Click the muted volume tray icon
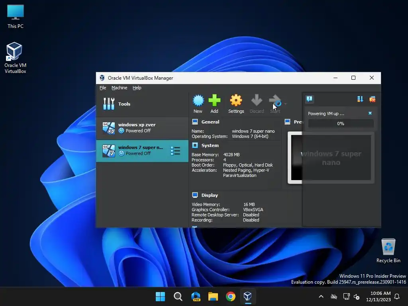 coord(357,296)
